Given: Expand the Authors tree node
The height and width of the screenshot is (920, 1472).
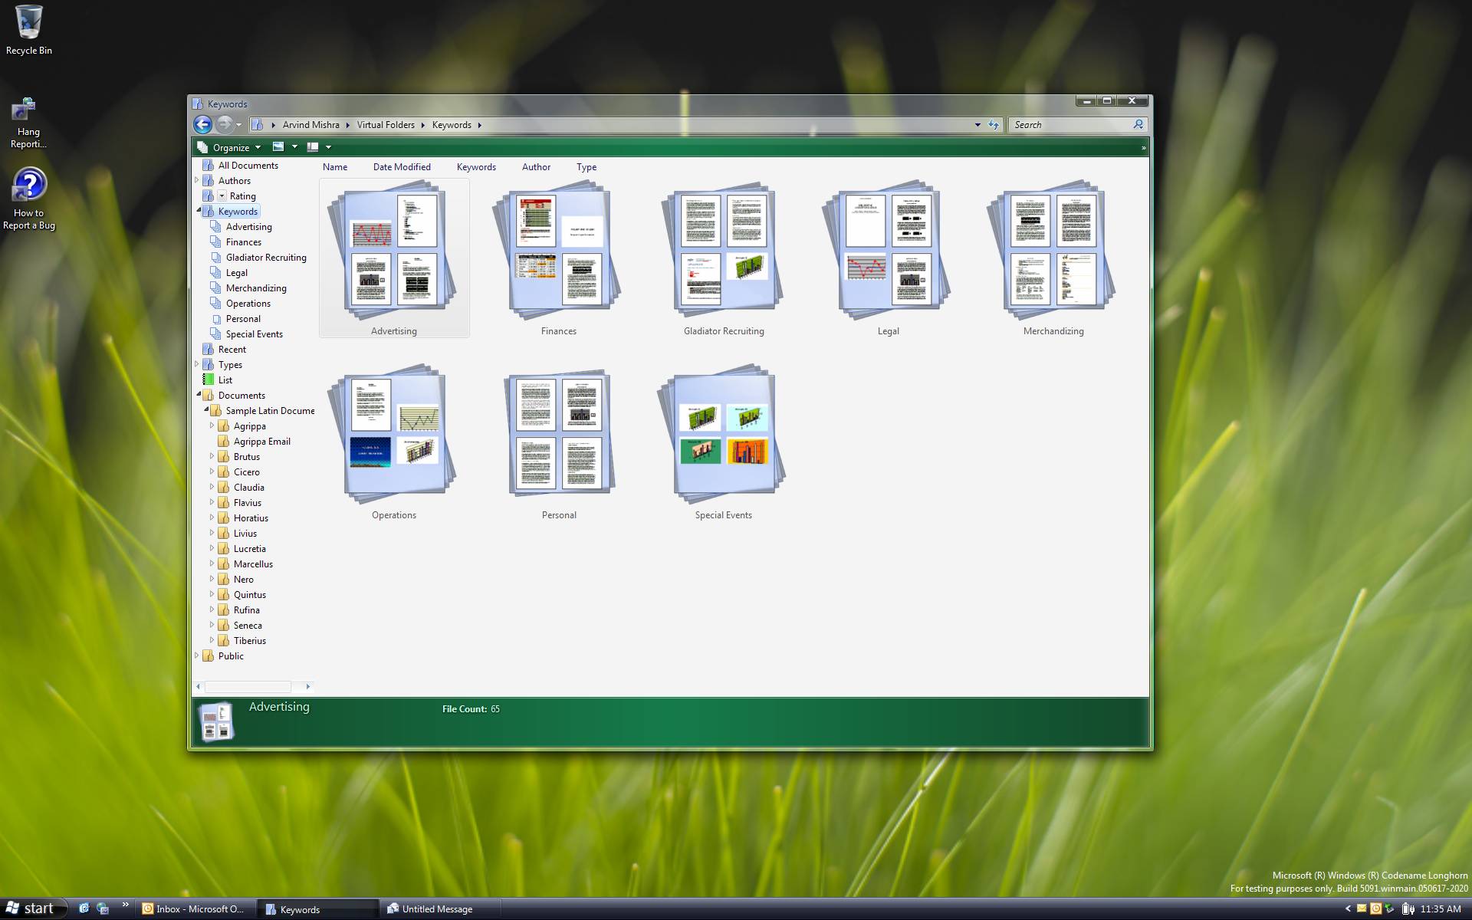Looking at the screenshot, I should click(x=197, y=180).
